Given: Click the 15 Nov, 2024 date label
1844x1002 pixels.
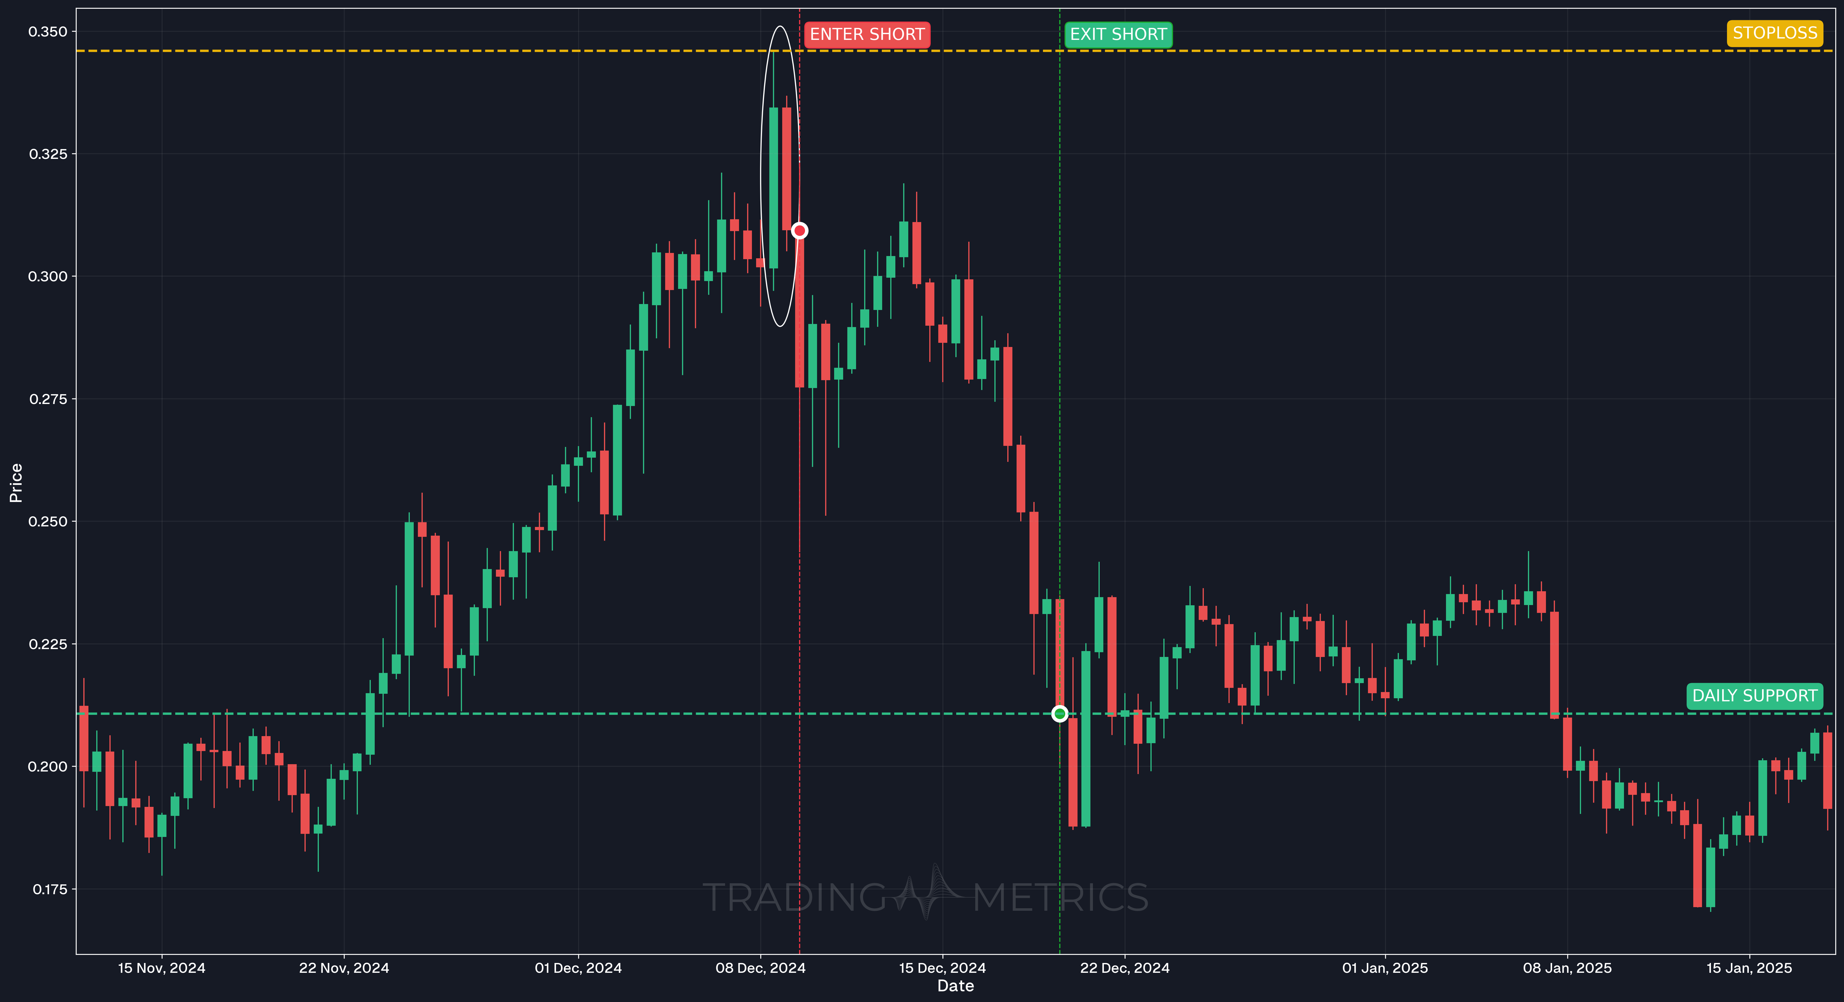Looking at the screenshot, I should coord(162,968).
